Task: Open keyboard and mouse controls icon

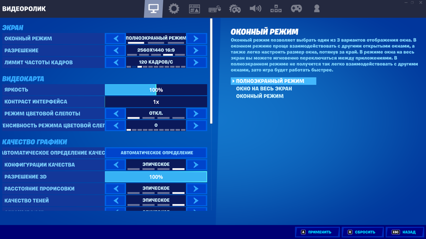Action: coord(215,9)
